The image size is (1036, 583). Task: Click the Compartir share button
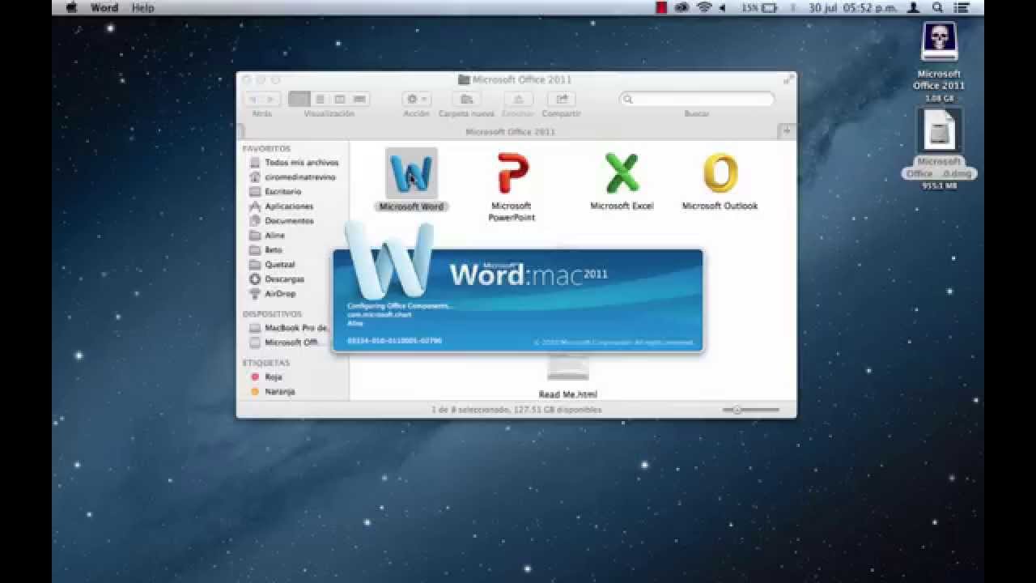click(x=561, y=99)
